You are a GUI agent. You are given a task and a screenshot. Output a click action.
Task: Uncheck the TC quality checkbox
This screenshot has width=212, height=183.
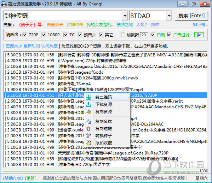pos(65,35)
